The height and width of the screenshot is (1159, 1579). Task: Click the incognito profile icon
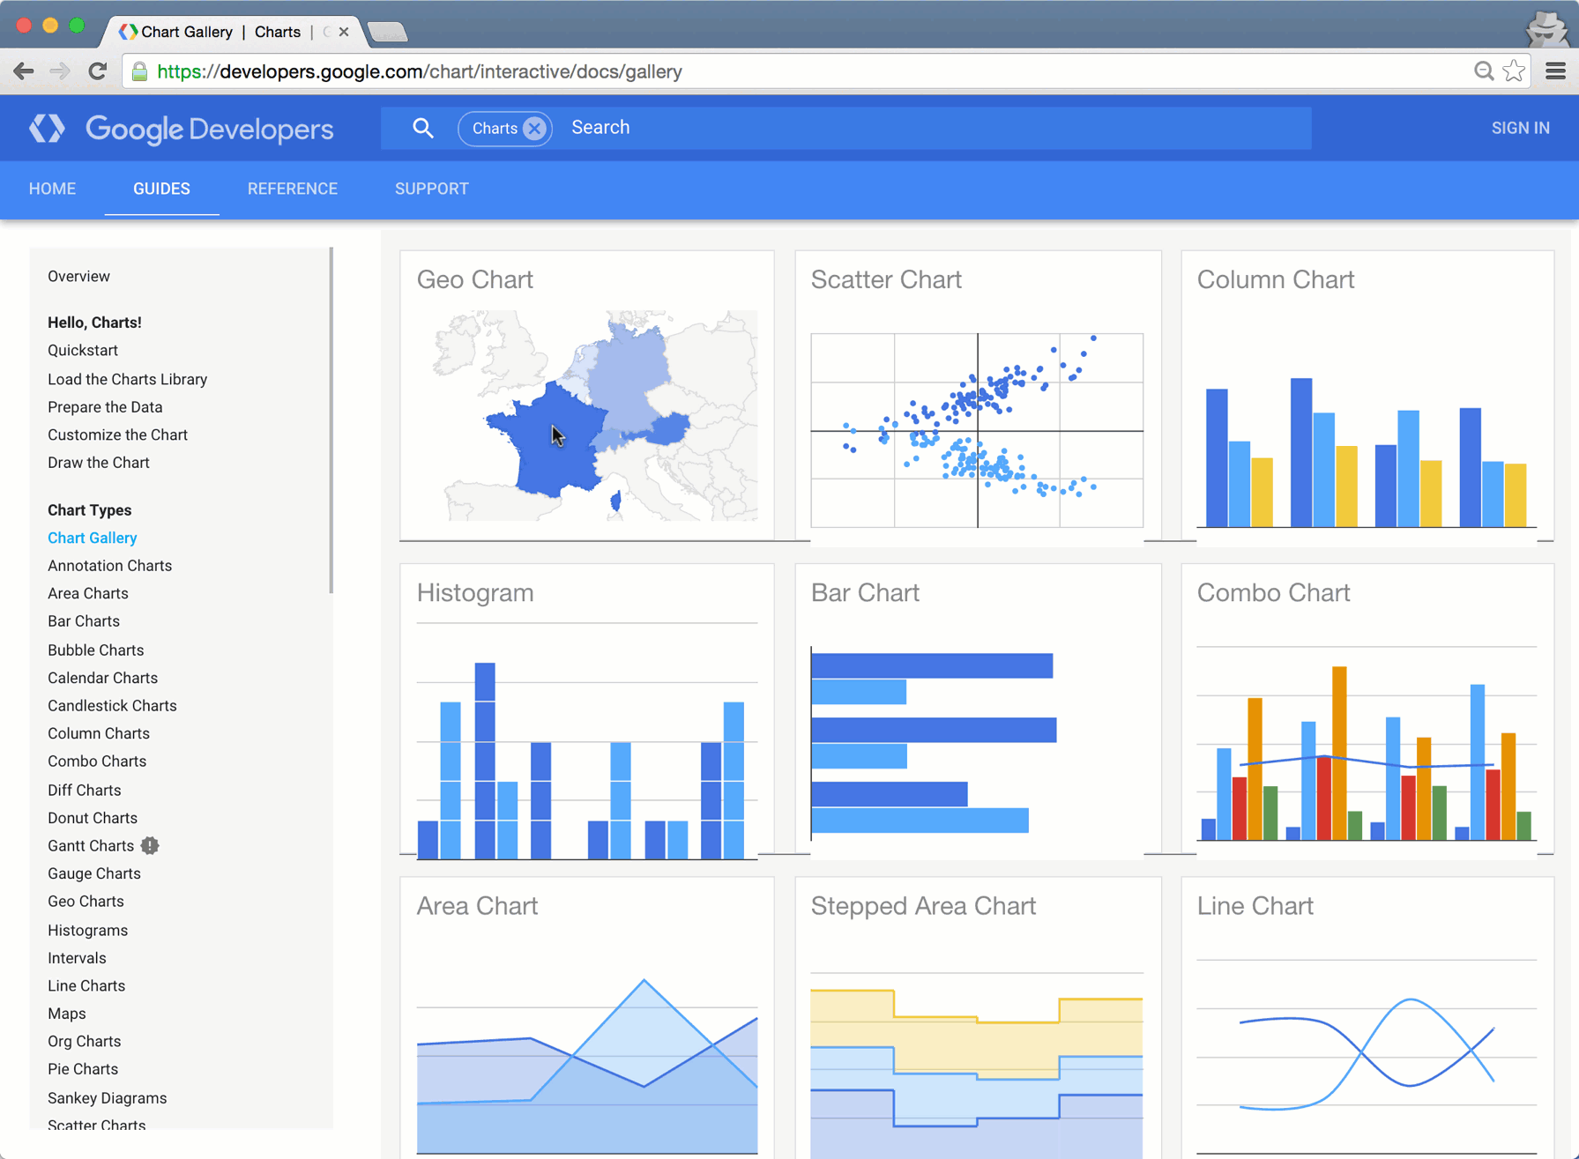click(1546, 28)
